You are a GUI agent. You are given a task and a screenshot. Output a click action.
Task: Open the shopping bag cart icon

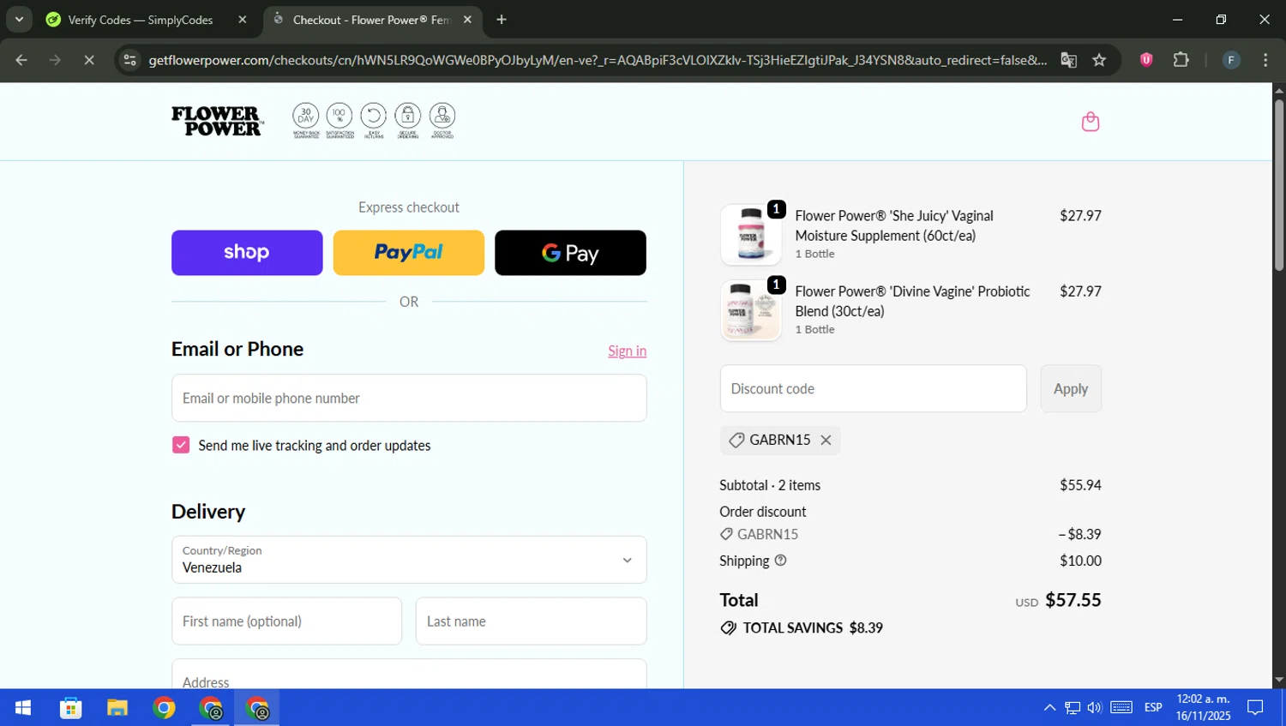[1090, 122]
